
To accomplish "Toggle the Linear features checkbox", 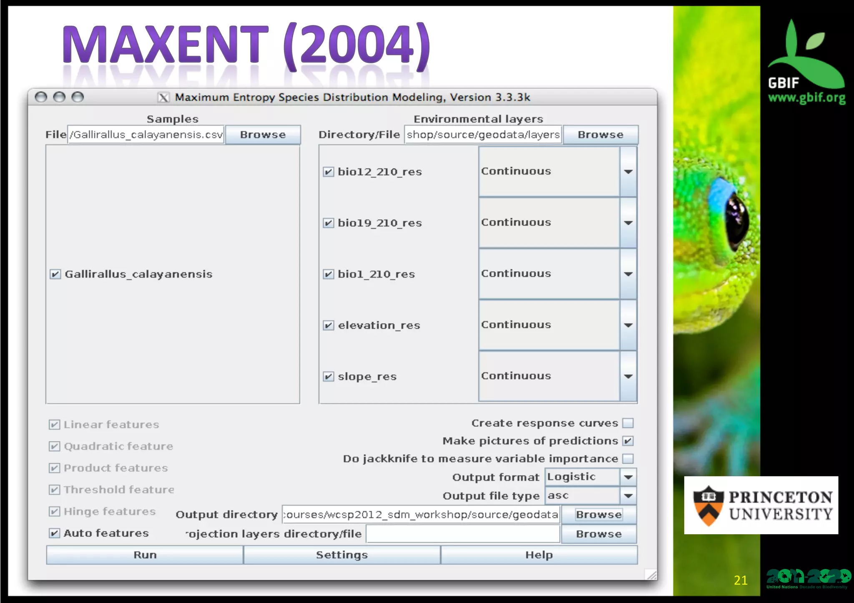I will coord(54,425).
